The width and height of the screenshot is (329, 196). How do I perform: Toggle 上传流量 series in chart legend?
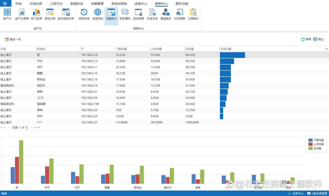[x=316, y=144]
